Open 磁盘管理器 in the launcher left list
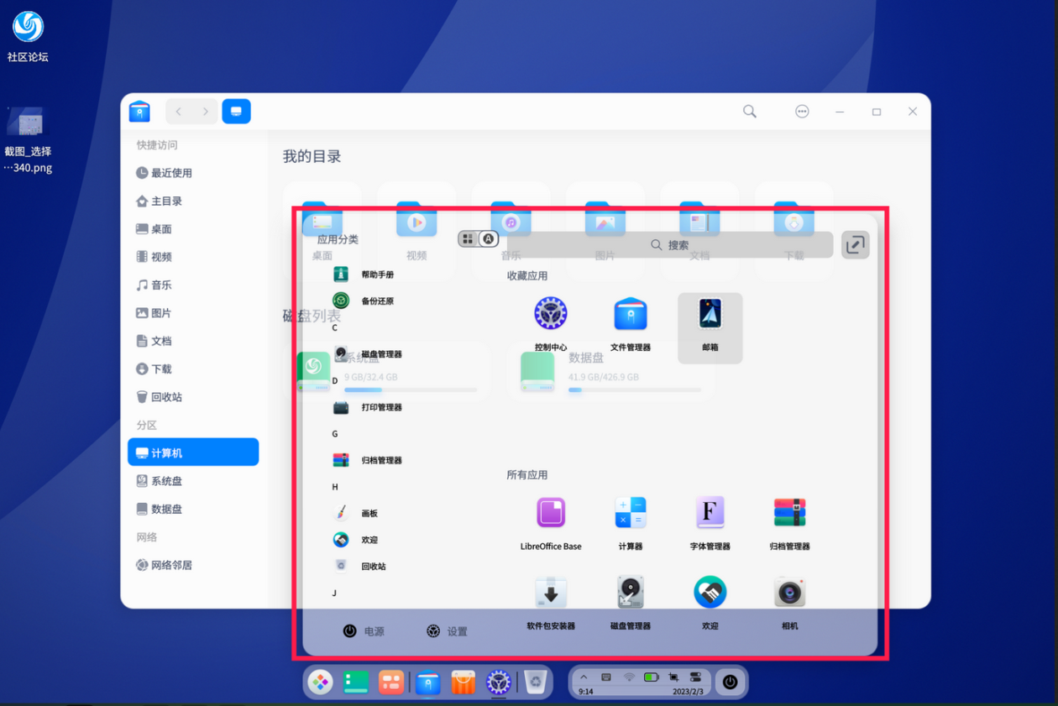 [x=367, y=354]
